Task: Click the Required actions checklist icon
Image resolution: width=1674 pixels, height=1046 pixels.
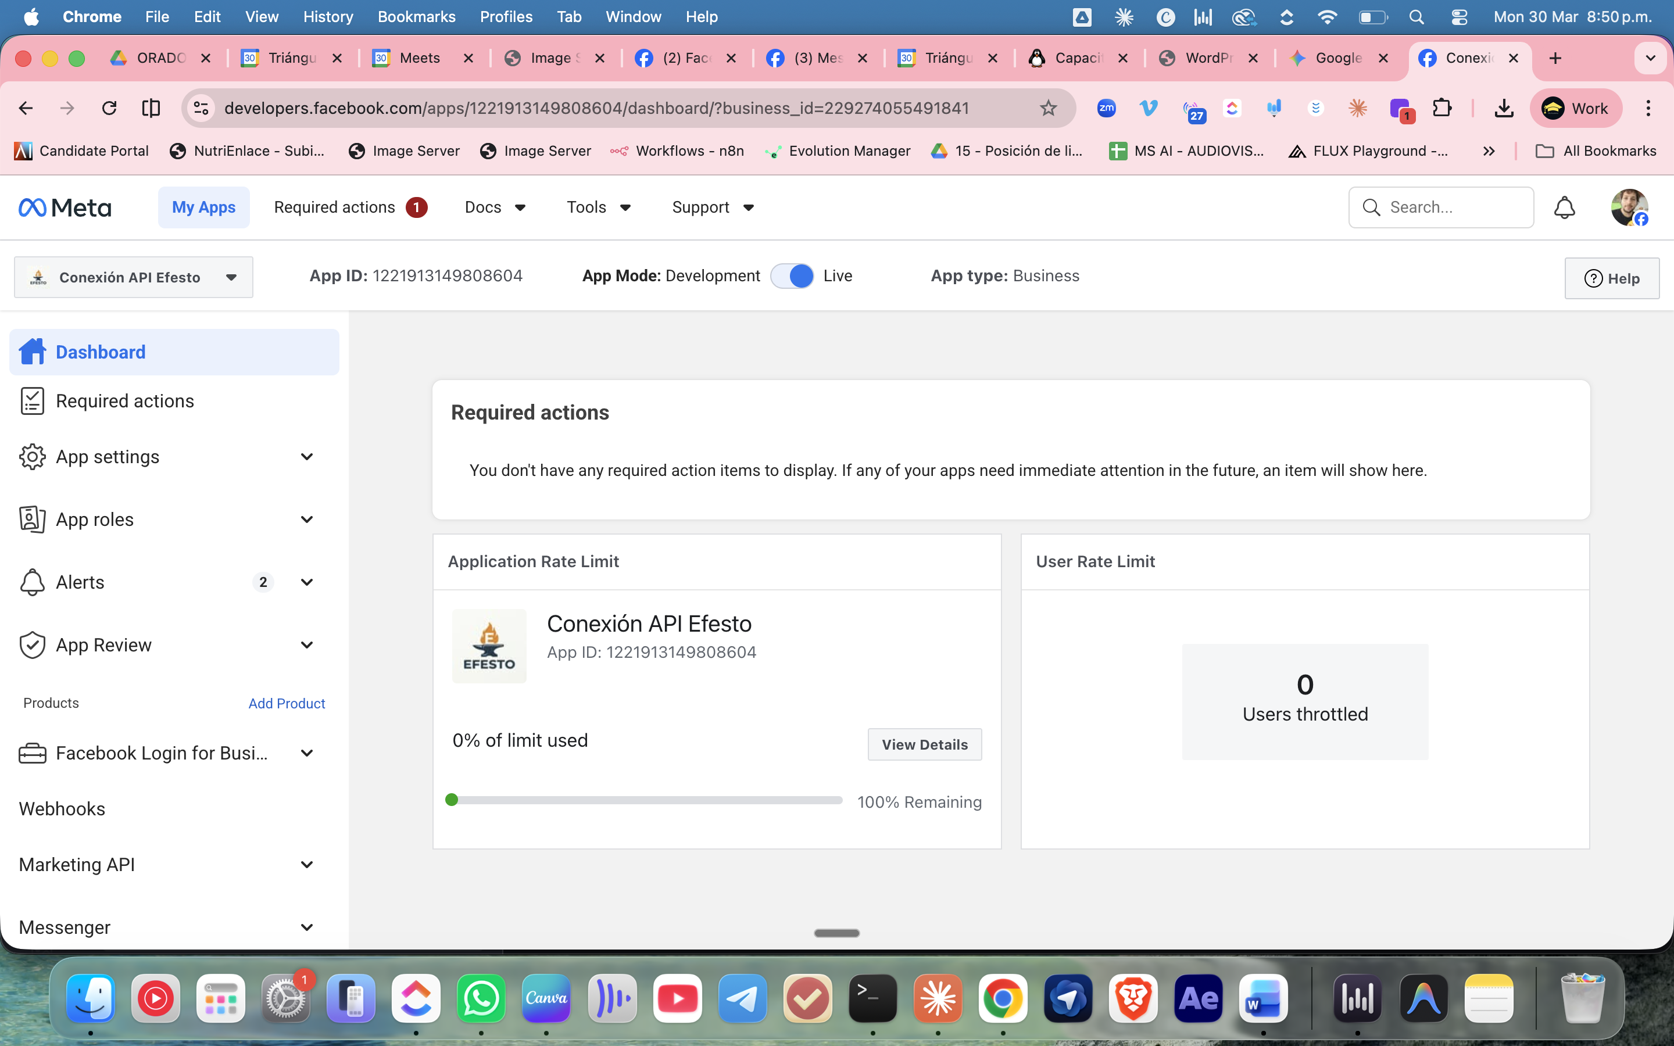Action: [32, 401]
